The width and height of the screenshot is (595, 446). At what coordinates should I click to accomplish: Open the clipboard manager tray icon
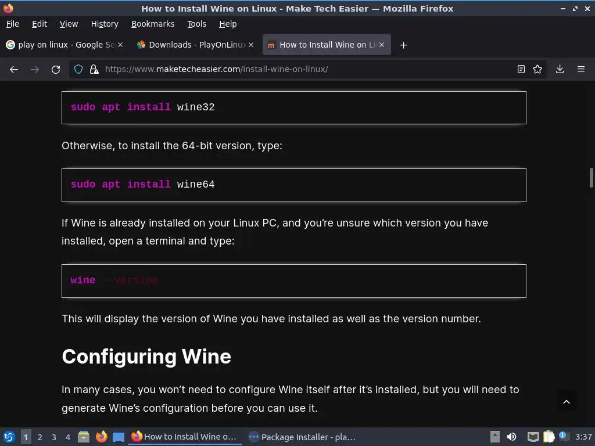click(x=549, y=437)
